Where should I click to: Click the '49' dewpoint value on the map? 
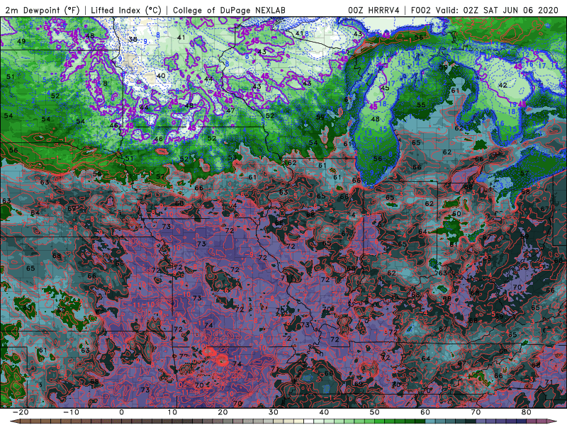click(x=21, y=41)
